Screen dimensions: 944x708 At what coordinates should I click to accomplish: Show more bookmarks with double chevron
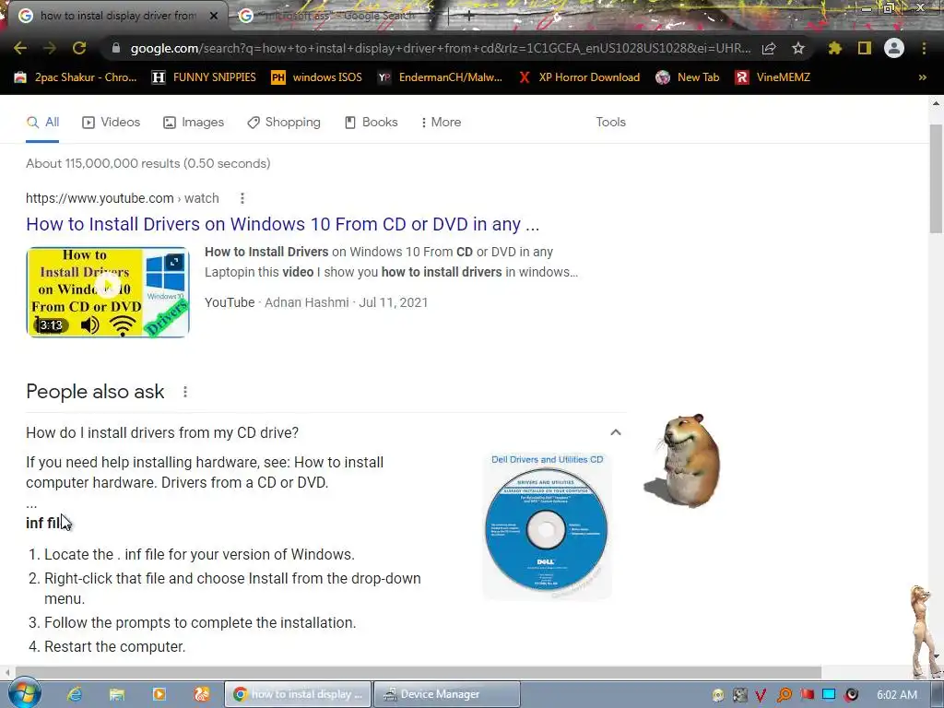(922, 77)
